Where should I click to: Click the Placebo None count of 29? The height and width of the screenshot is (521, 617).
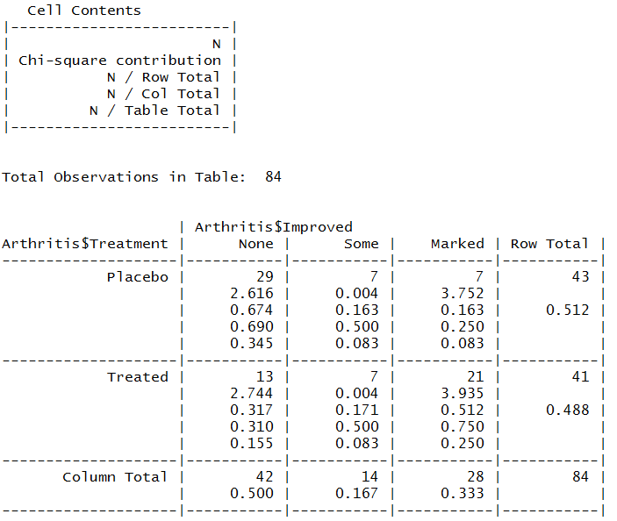point(264,277)
